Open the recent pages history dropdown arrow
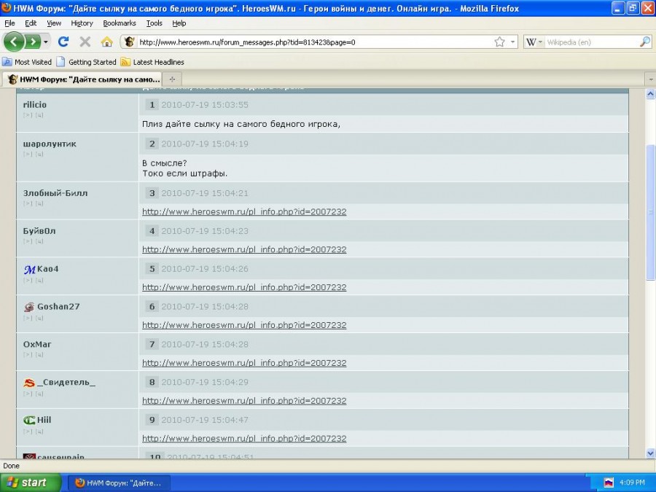Screen dimensions: 656x492 (46, 42)
